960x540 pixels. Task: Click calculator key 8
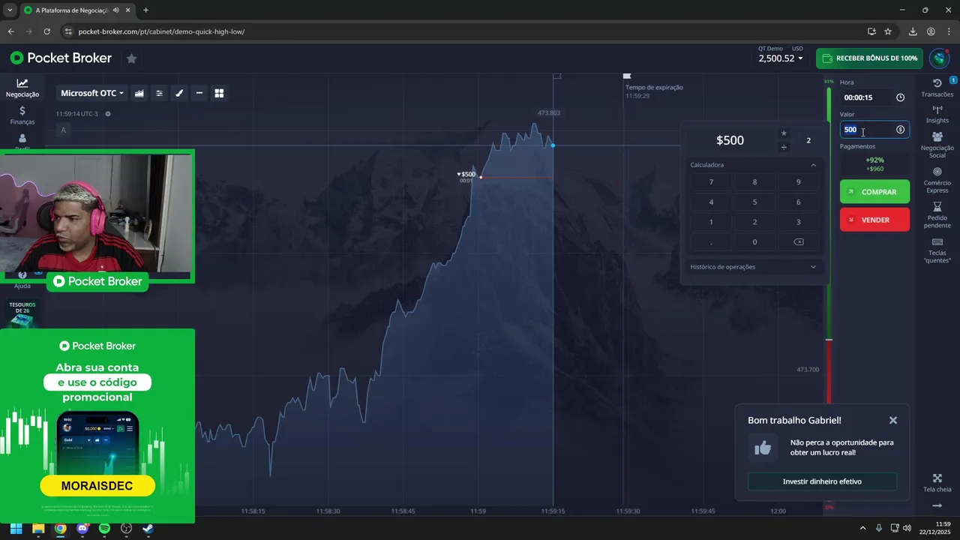tap(754, 182)
